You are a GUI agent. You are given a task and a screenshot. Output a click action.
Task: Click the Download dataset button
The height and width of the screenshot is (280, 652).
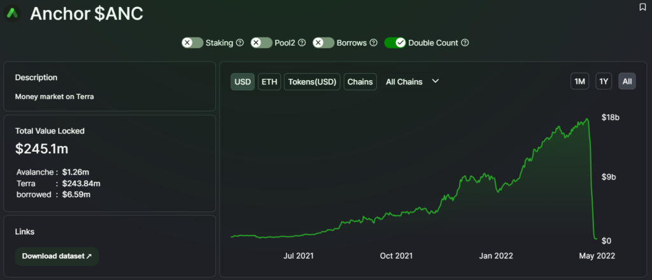coord(57,257)
